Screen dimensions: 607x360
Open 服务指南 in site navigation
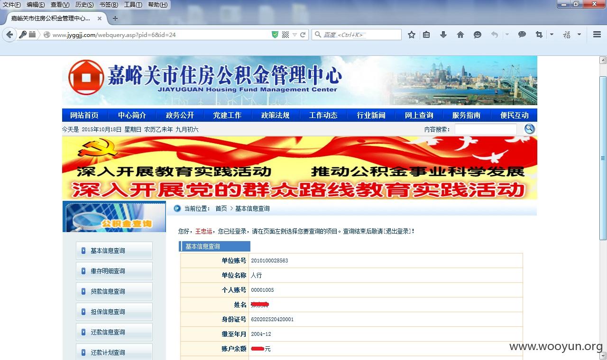pyautogui.click(x=467, y=115)
